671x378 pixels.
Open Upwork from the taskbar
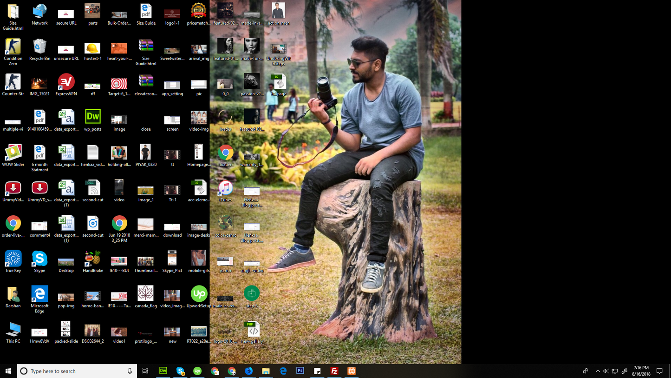(x=197, y=371)
